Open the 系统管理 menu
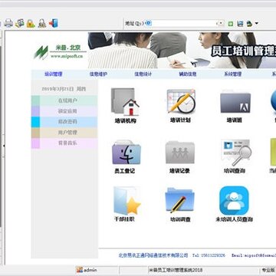 pos(232,74)
